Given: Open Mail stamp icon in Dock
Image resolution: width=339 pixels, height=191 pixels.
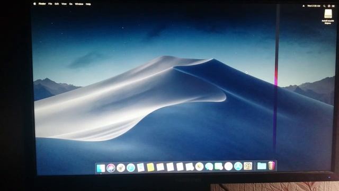Looking at the screenshot, I should 140,168.
